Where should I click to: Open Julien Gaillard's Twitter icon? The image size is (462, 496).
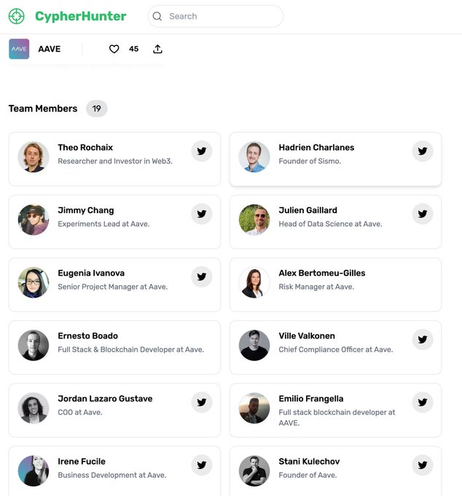(x=423, y=214)
